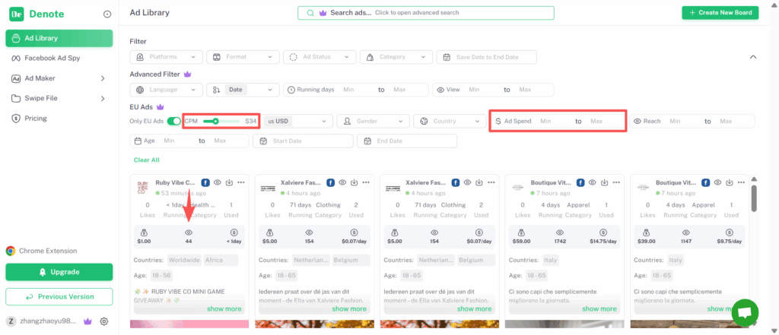Open the account settings gear icon
The image size is (779, 335).
103,321
